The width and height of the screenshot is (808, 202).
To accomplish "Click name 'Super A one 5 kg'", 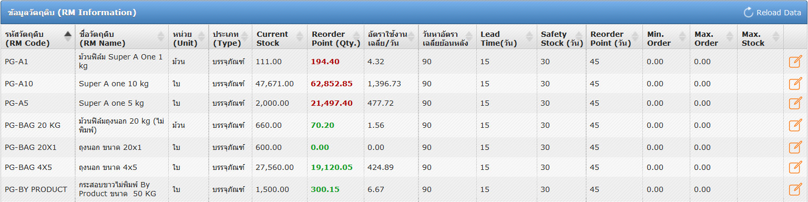I will click(x=111, y=103).
